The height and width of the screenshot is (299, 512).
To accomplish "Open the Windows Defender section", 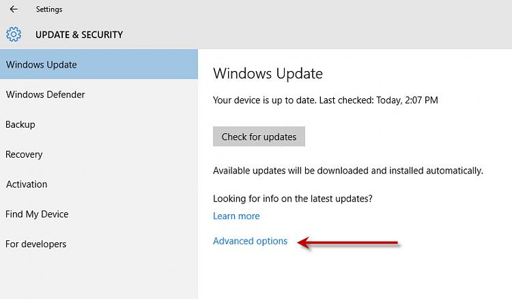I will [98, 94].
